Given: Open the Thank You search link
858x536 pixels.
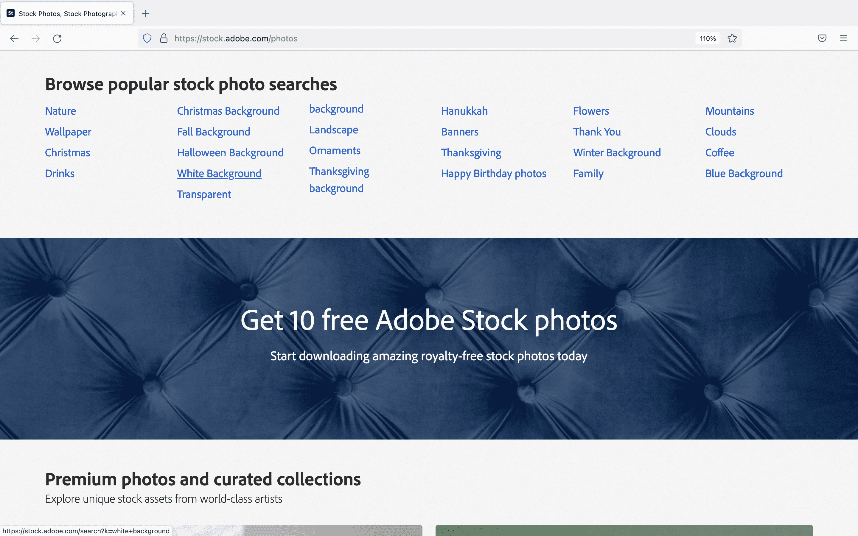Looking at the screenshot, I should 597,132.
